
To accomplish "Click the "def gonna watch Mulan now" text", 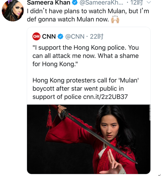I will click(68, 19).
